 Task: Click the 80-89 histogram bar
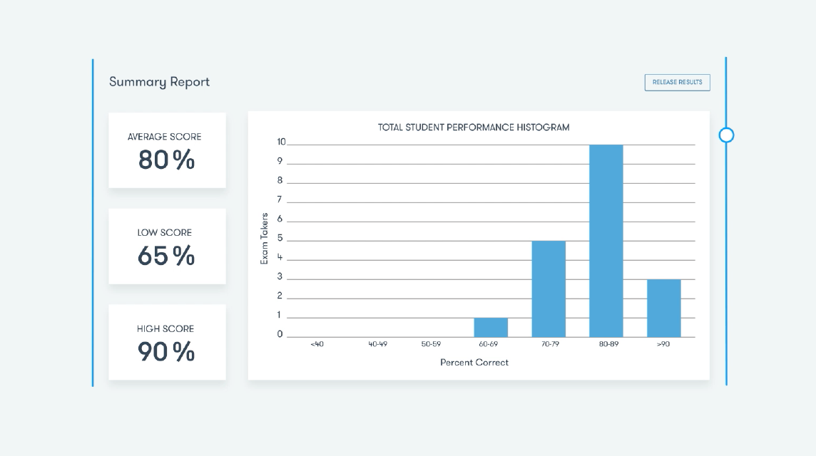(x=606, y=241)
